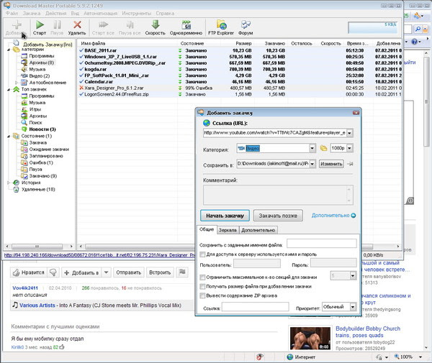Expand the История tree node

[x=9, y=183]
